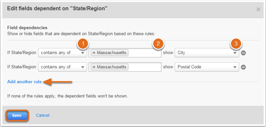This screenshot has width=266, height=127.
Task: Open second rule's 'contains any of' dropdown
Action: click(63, 67)
